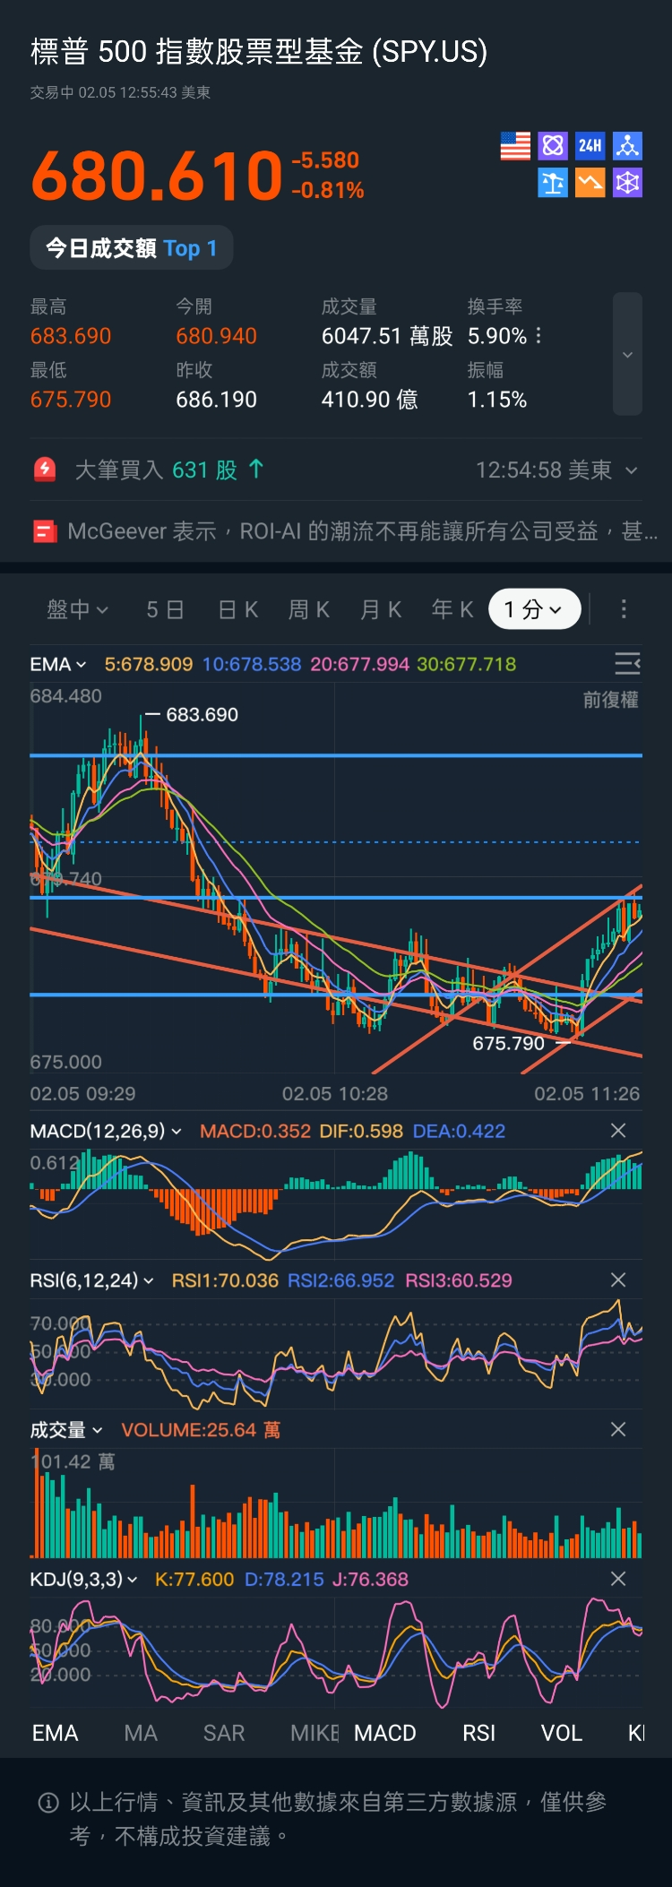Viewport: 672px width, 1887px height.
Task: Toggle the EMA overlay indicator
Action: [56, 1734]
